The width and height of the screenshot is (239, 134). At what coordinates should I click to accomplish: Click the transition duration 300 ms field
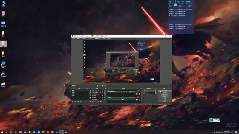coord(150,93)
